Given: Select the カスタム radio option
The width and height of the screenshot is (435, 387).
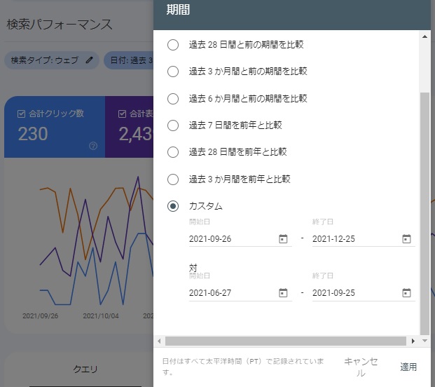Looking at the screenshot, I should pos(173,206).
